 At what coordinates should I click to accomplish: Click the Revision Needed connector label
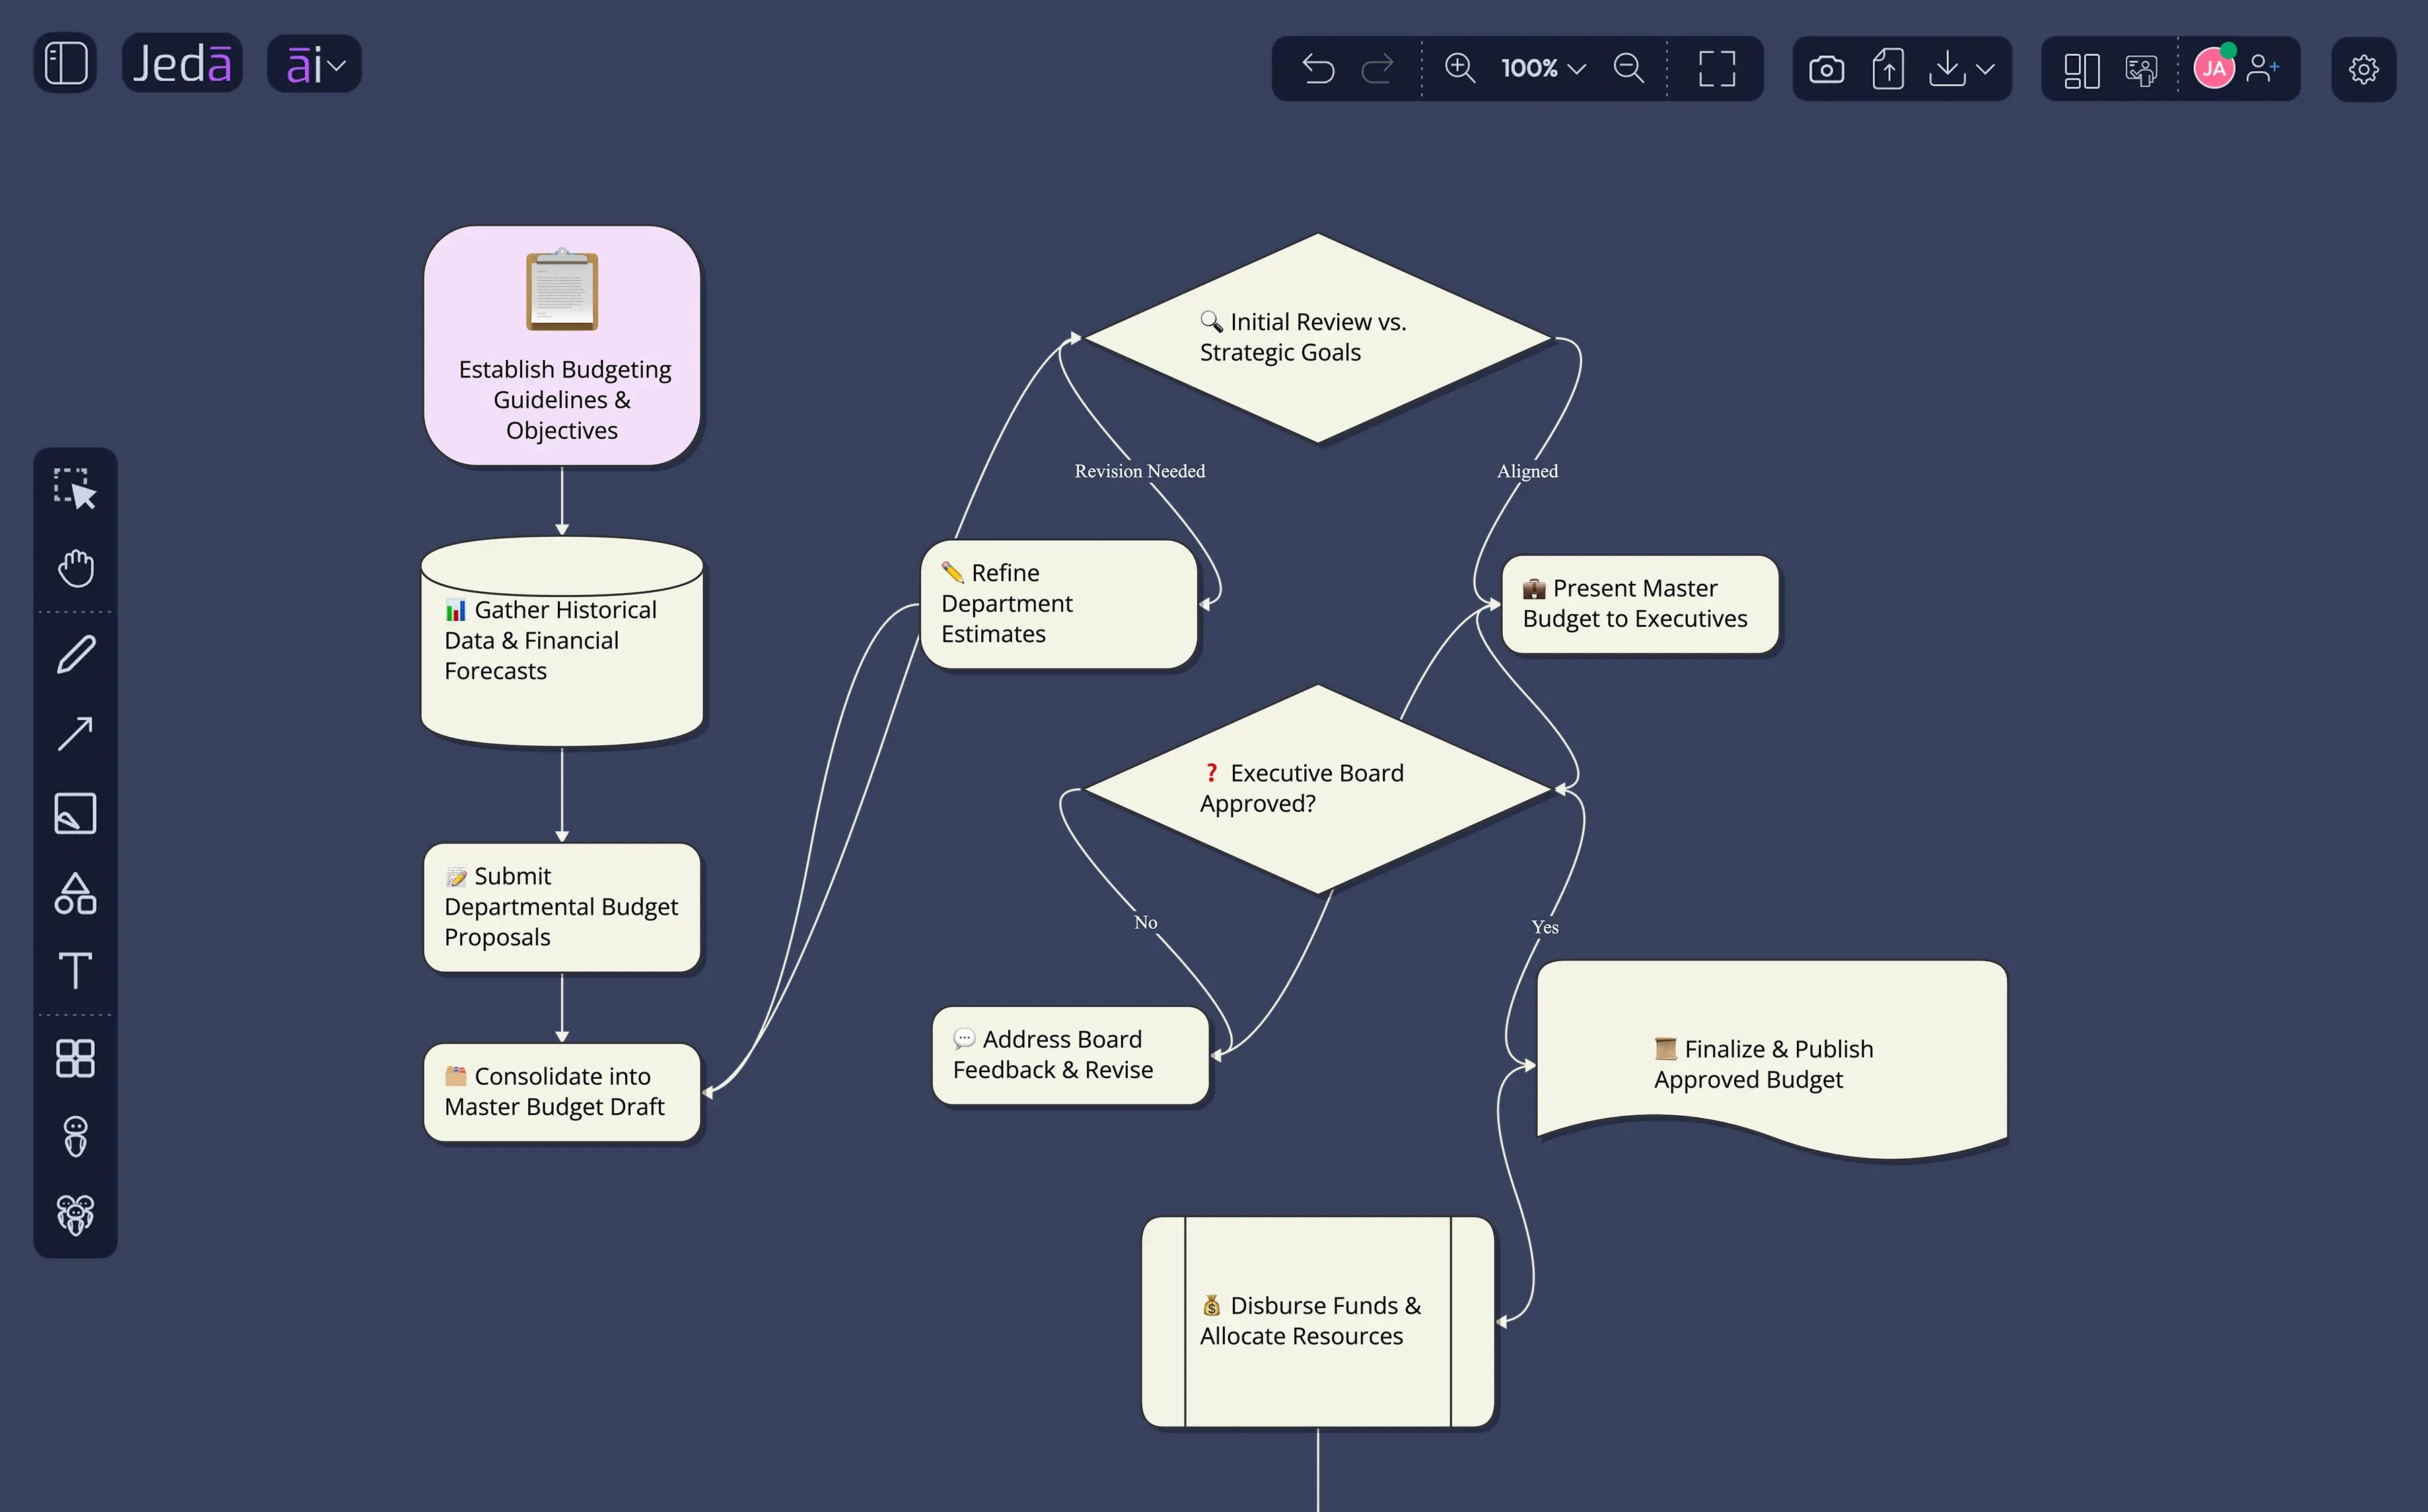click(x=1139, y=471)
